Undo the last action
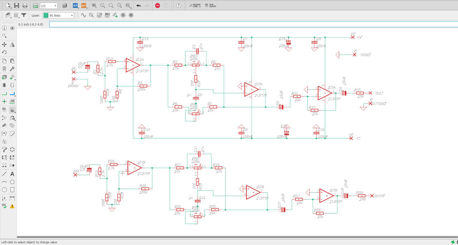Image resolution: width=458 pixels, height=245 pixels. tap(139, 6)
